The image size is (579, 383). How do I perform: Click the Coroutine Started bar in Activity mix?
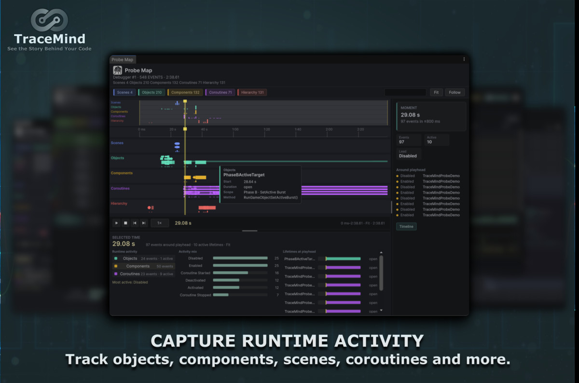coord(231,272)
